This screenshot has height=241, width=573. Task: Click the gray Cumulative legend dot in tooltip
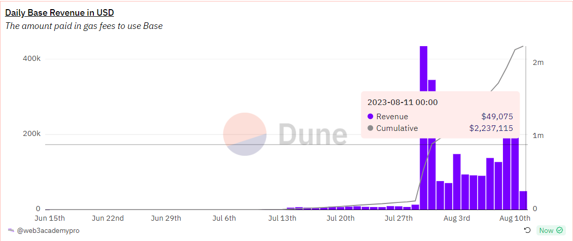point(370,128)
